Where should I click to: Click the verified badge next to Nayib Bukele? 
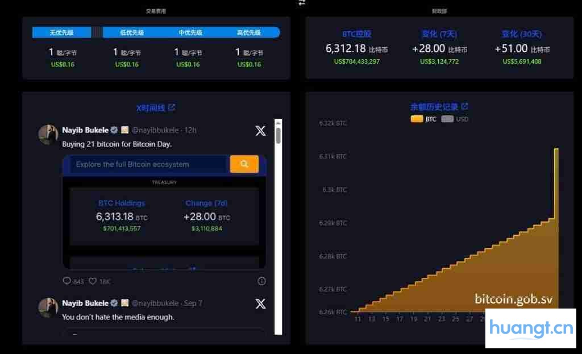click(114, 130)
